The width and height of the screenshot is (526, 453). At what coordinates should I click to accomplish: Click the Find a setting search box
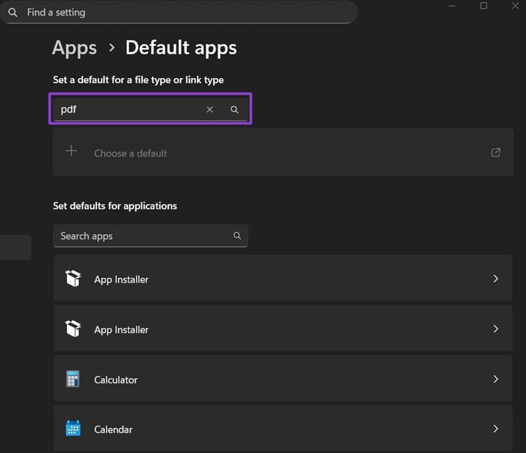click(x=184, y=12)
